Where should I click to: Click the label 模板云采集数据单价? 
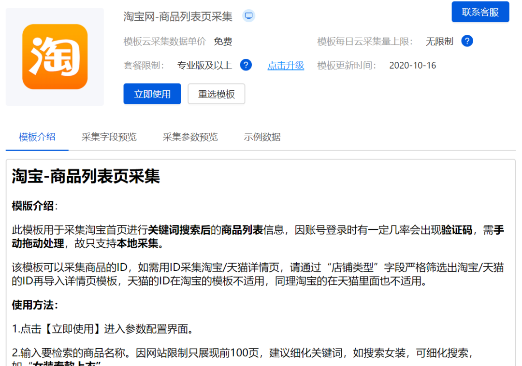coord(164,42)
